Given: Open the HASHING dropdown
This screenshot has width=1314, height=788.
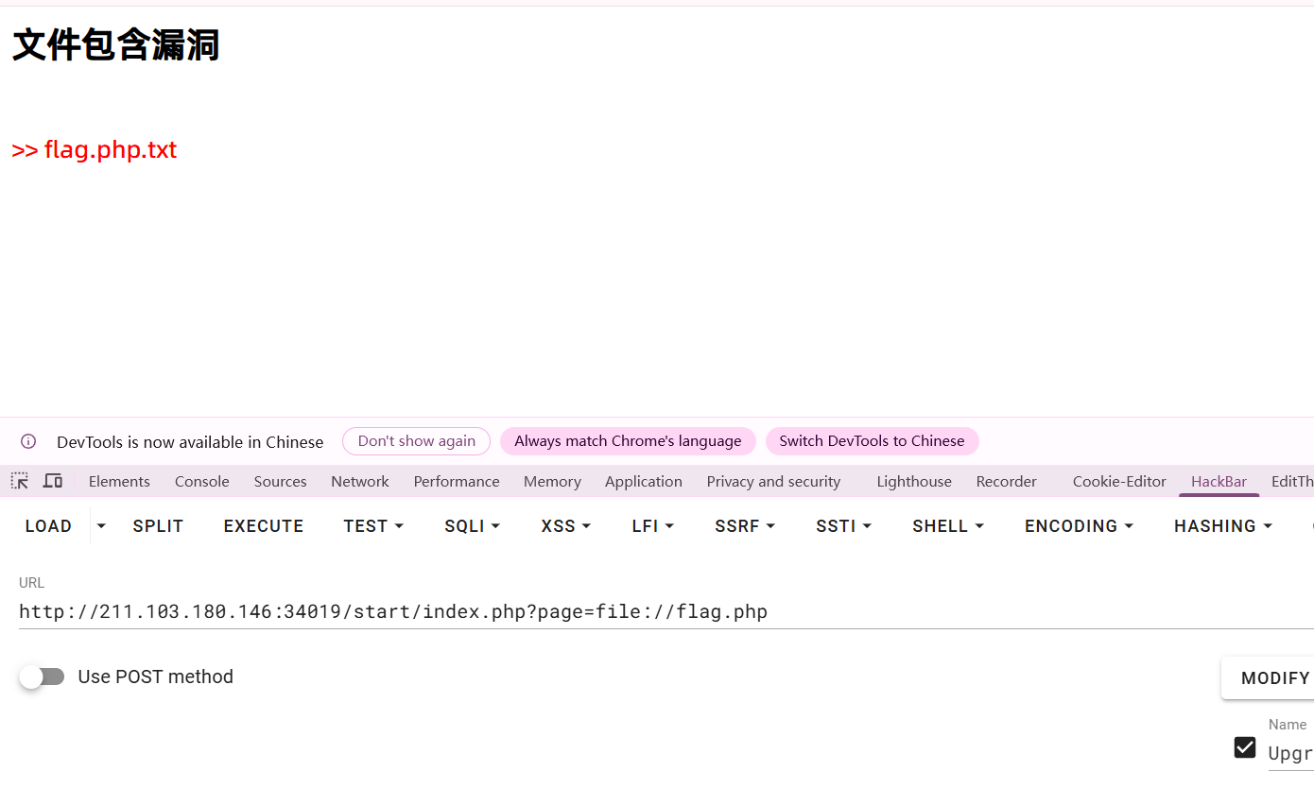Looking at the screenshot, I should [x=1222, y=526].
